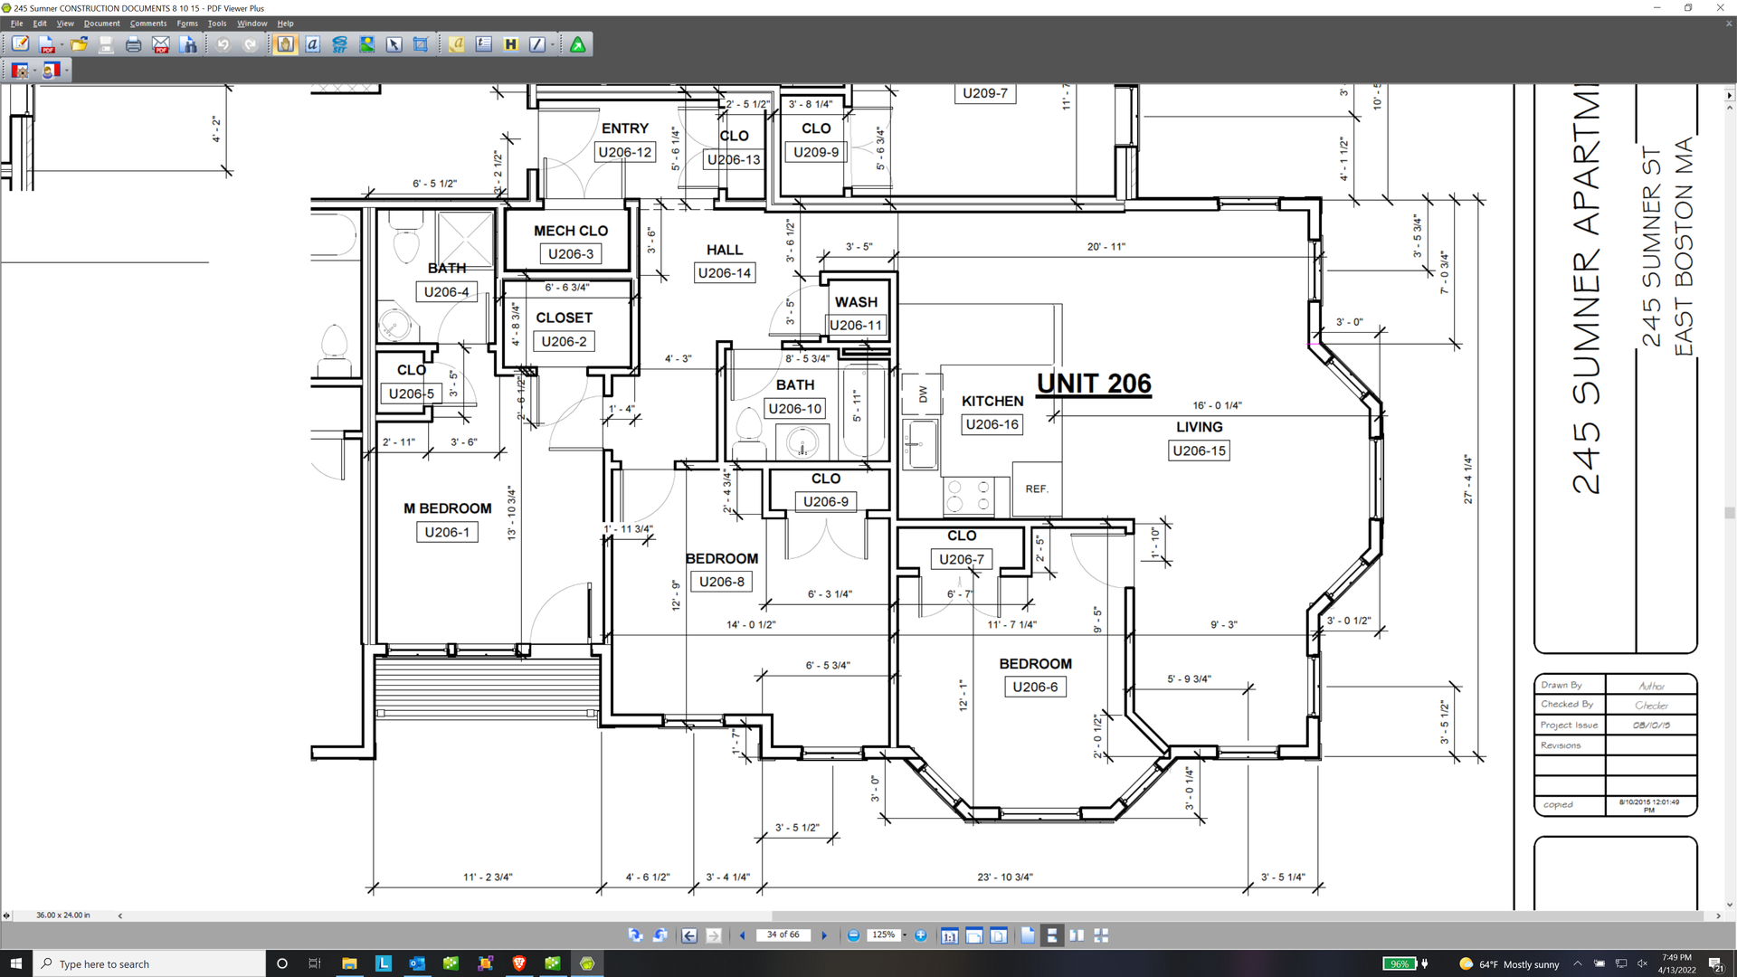Click the Highlight text tool

point(510,44)
